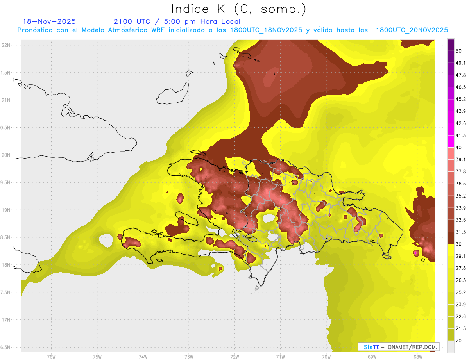
Task: Click the "37.8" colorbar value
Action: click(x=461, y=171)
